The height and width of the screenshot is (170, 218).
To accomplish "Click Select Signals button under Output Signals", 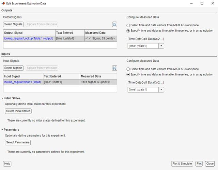I will click(13, 24).
